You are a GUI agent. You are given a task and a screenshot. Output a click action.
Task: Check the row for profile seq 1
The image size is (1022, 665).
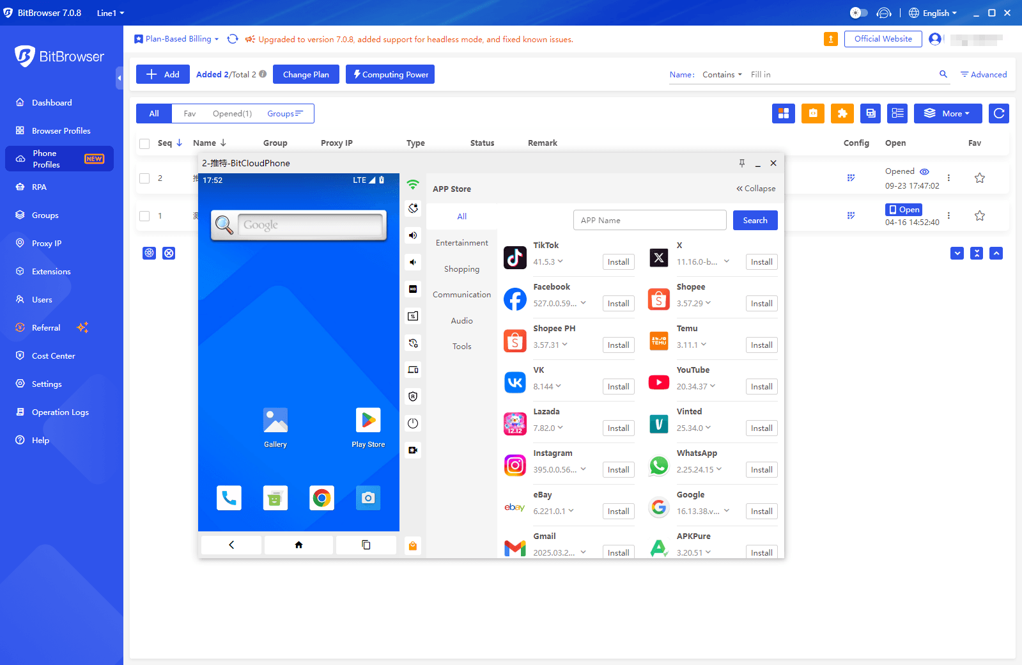click(144, 216)
